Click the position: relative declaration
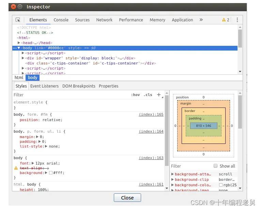The height and width of the screenshot is (209, 260). click(41, 120)
